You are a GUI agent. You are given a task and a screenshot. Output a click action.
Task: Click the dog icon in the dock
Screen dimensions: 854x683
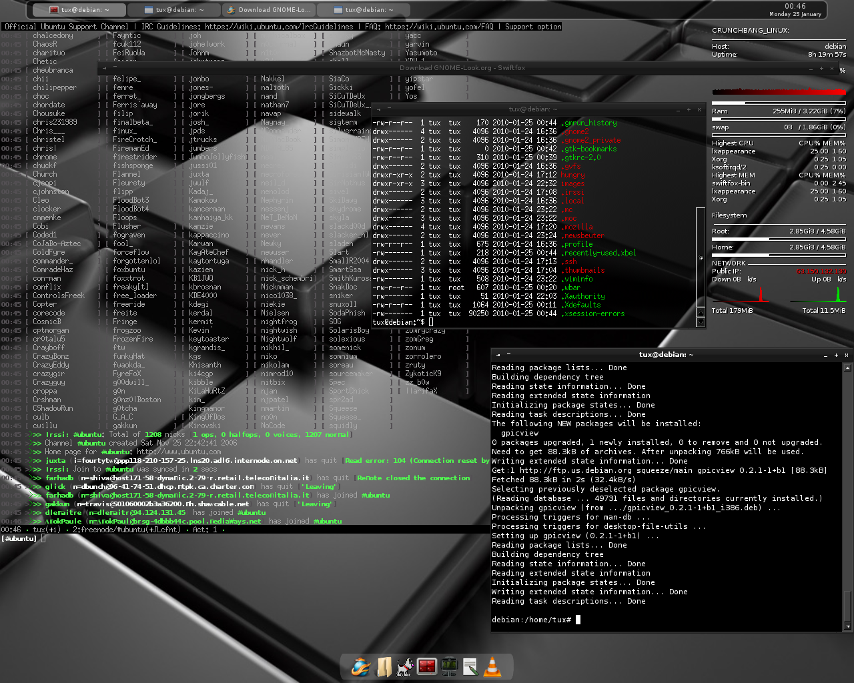click(404, 667)
